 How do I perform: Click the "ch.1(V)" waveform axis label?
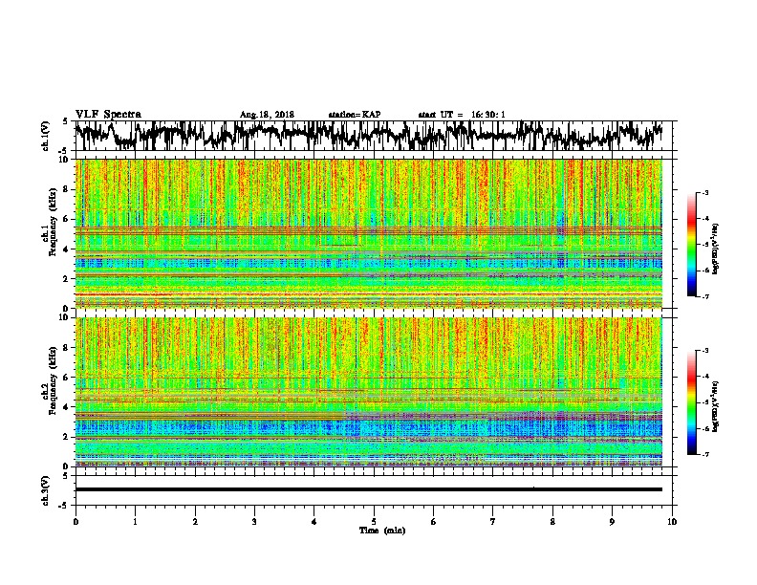[46, 136]
